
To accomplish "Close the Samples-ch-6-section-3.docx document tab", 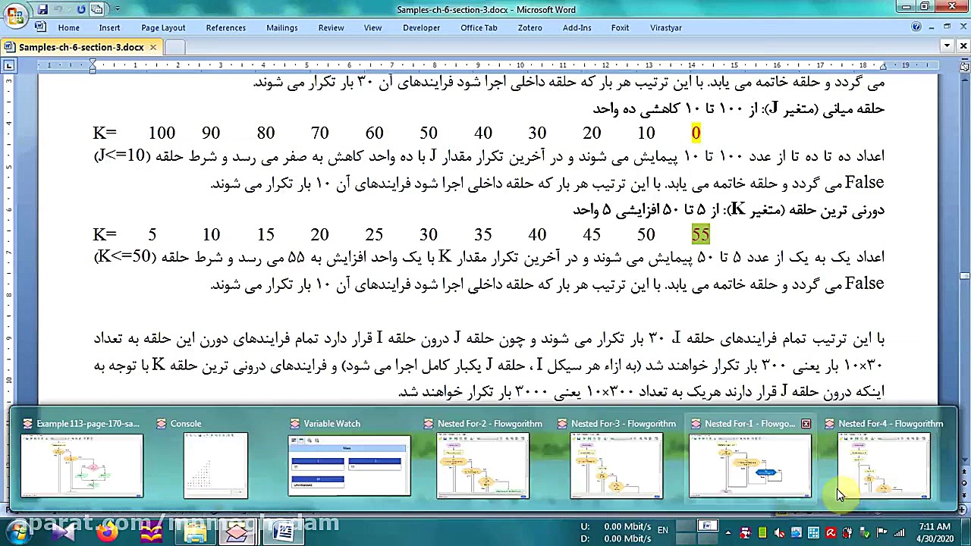I will (x=152, y=47).
